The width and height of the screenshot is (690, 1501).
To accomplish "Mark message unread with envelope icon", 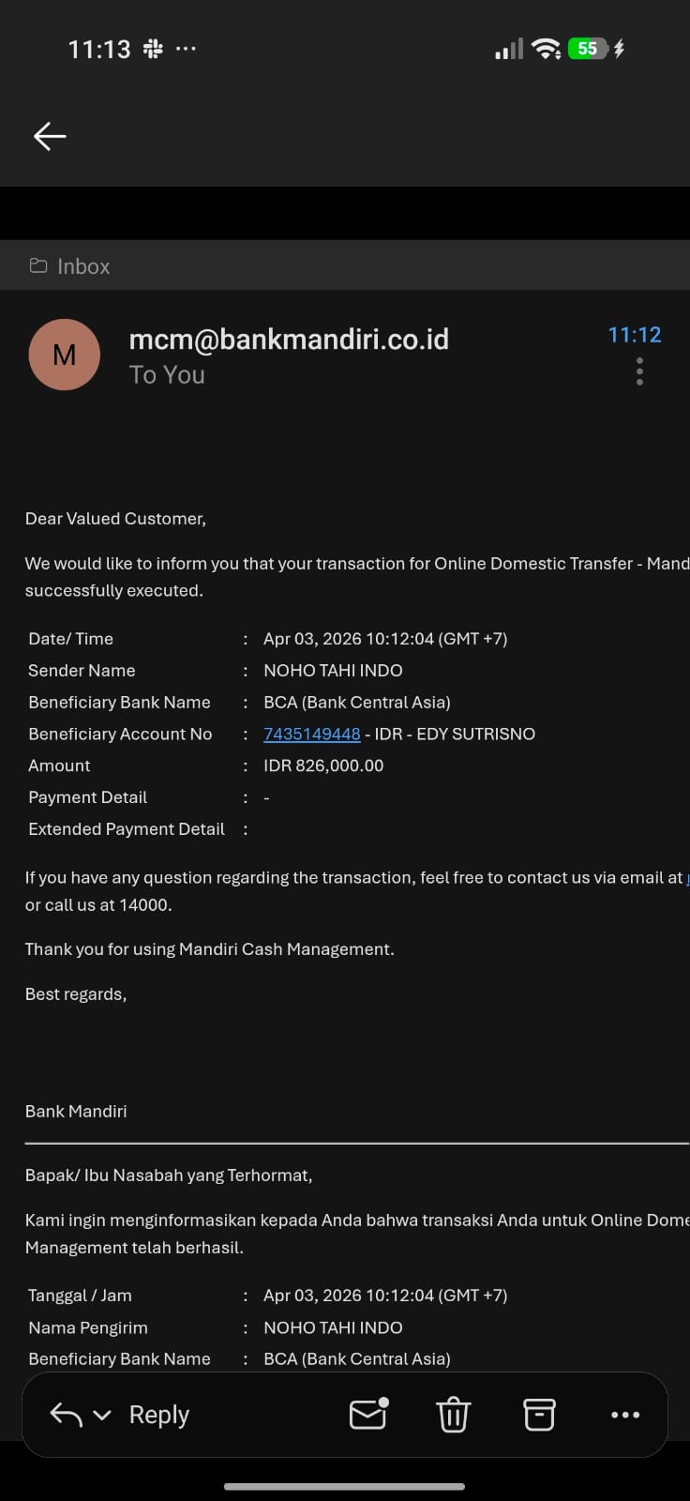I will (368, 1414).
